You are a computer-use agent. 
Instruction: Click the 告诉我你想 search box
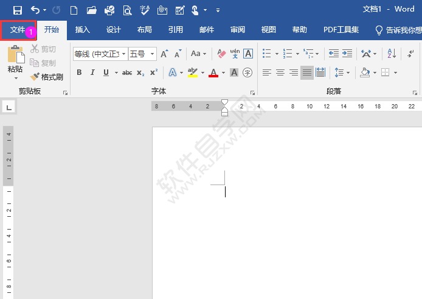[403, 30]
